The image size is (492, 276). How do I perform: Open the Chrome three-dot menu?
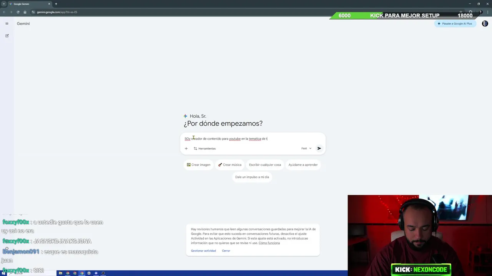click(x=488, y=12)
